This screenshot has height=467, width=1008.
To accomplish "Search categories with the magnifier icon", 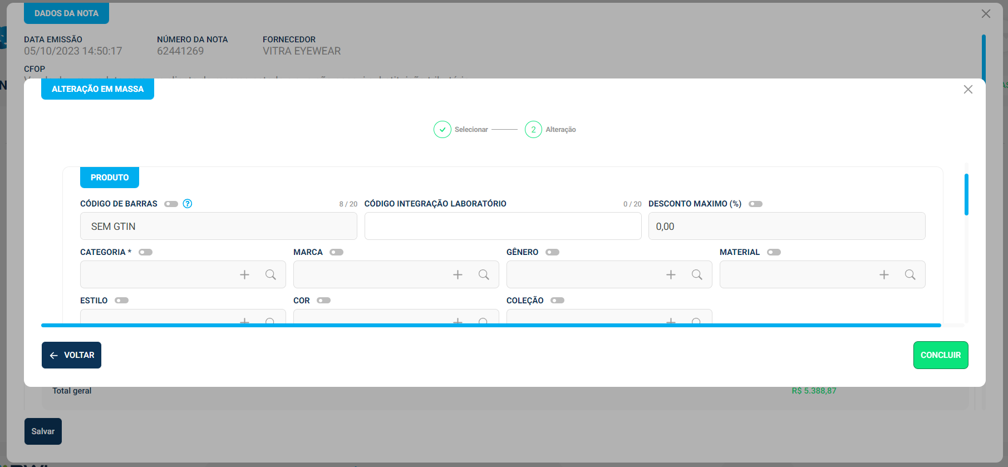I will 271,275.
